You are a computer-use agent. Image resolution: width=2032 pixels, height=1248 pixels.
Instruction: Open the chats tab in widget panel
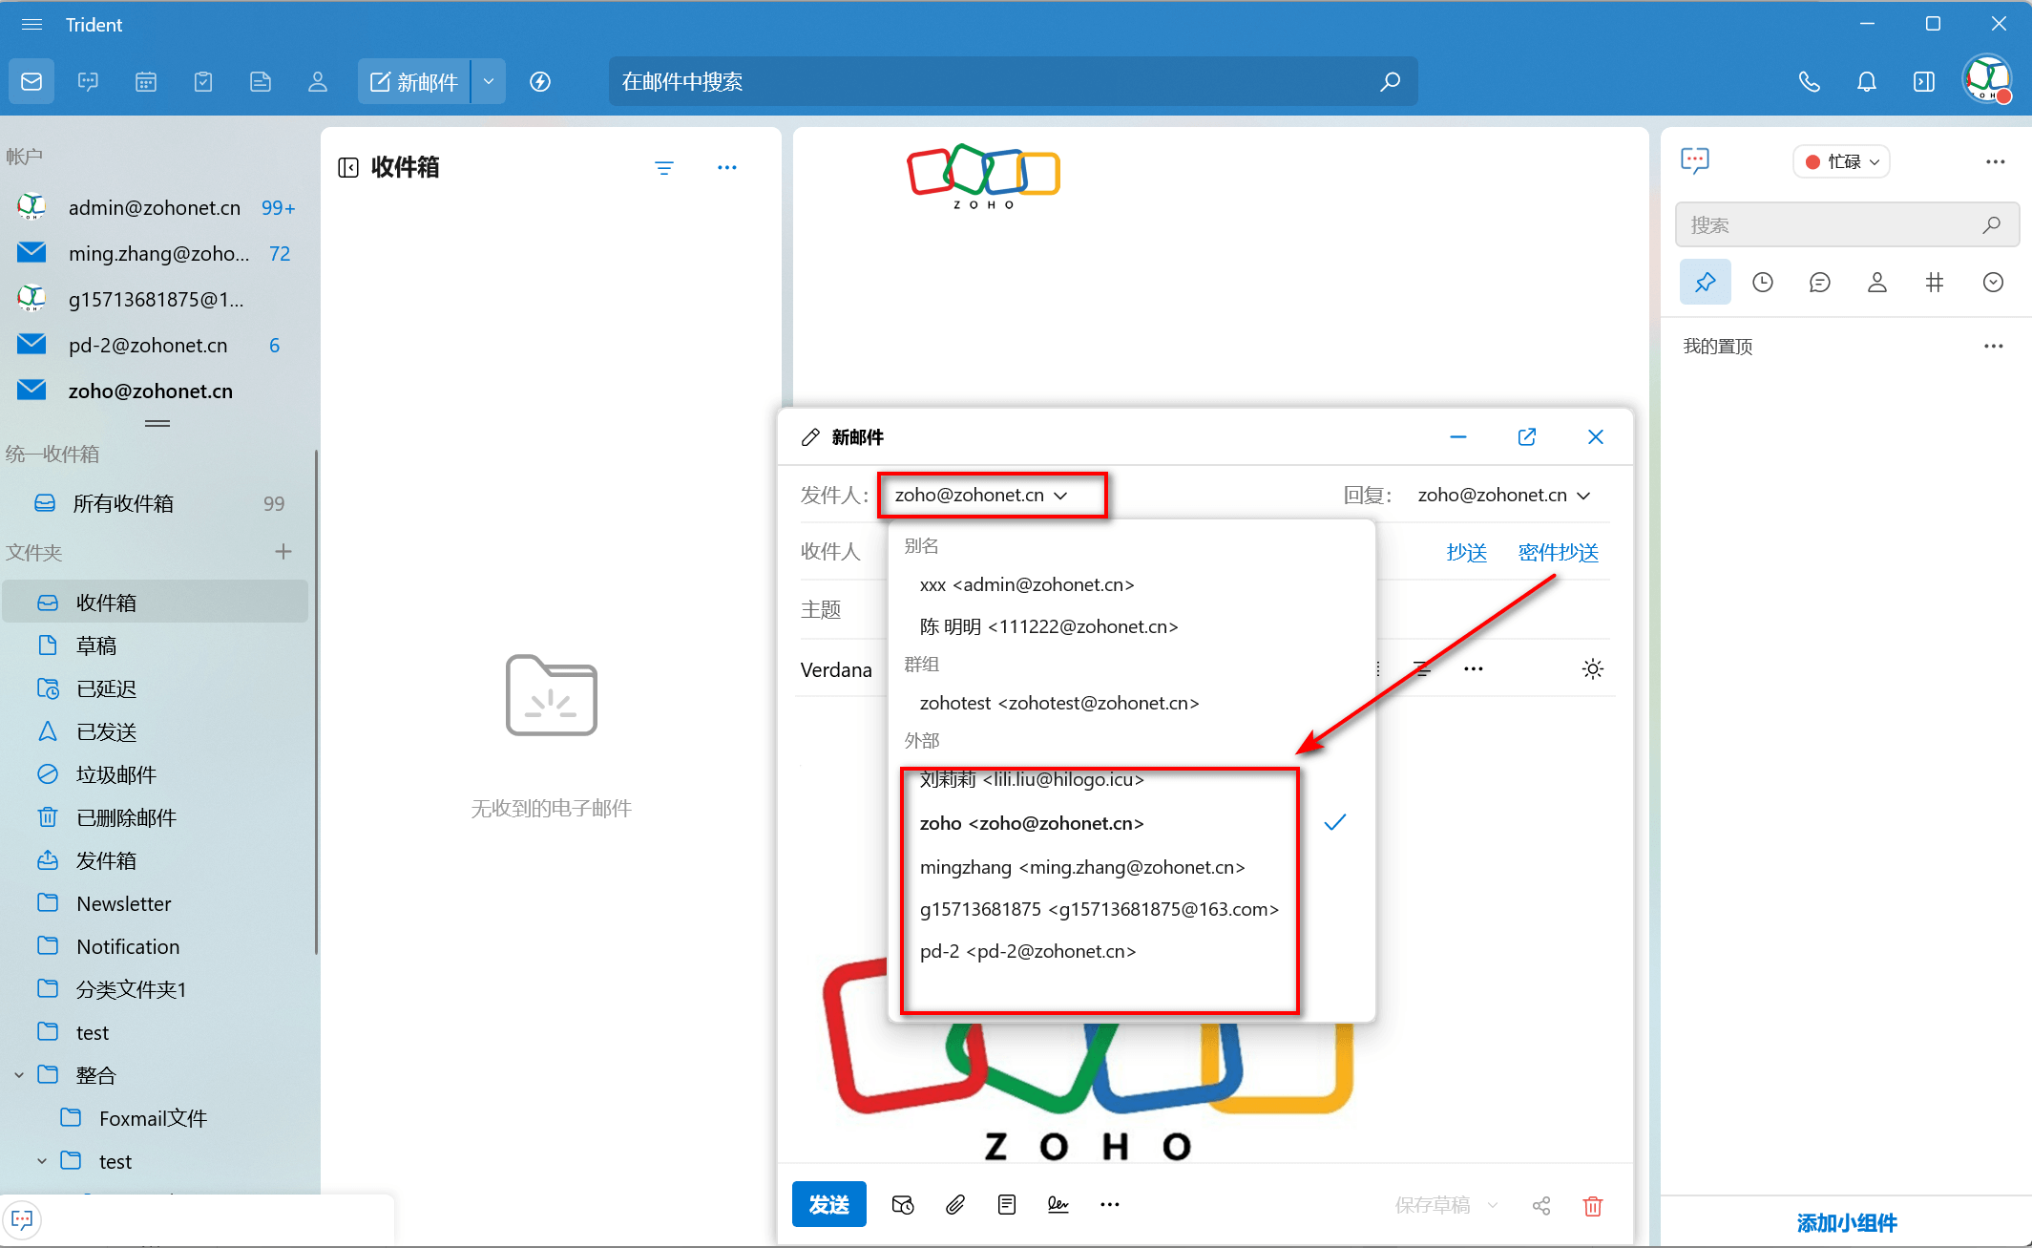pyautogui.click(x=1820, y=283)
